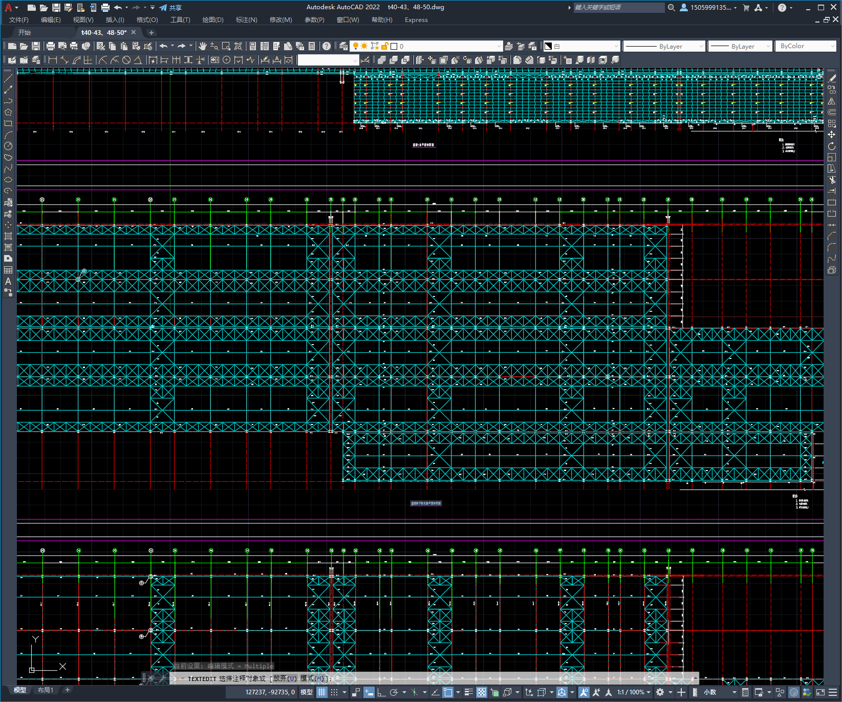Toggle object snap in status bar

[x=448, y=692]
